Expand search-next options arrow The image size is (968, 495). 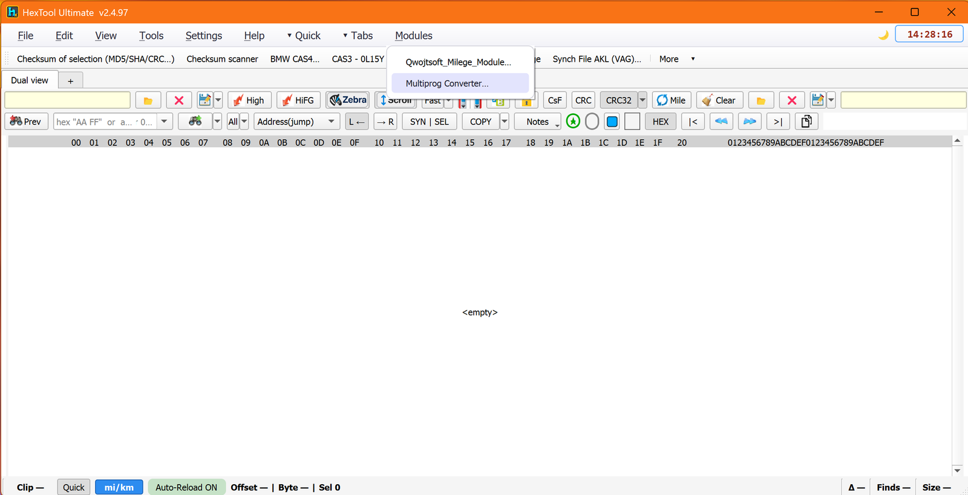point(217,122)
